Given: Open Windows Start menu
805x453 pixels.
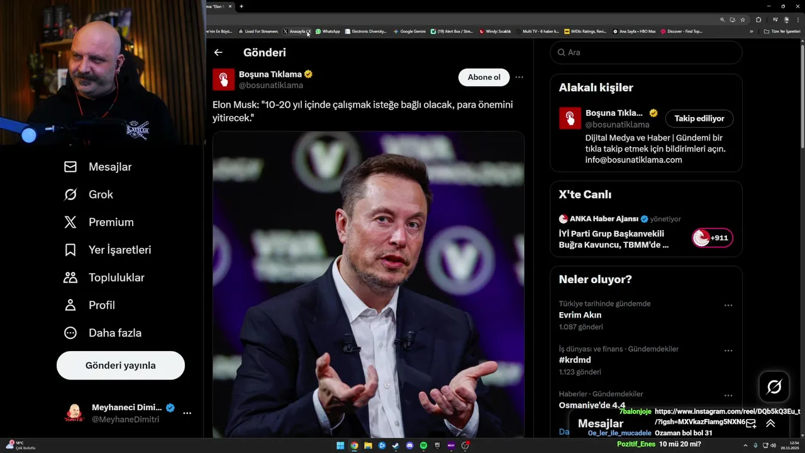Looking at the screenshot, I should click(340, 445).
